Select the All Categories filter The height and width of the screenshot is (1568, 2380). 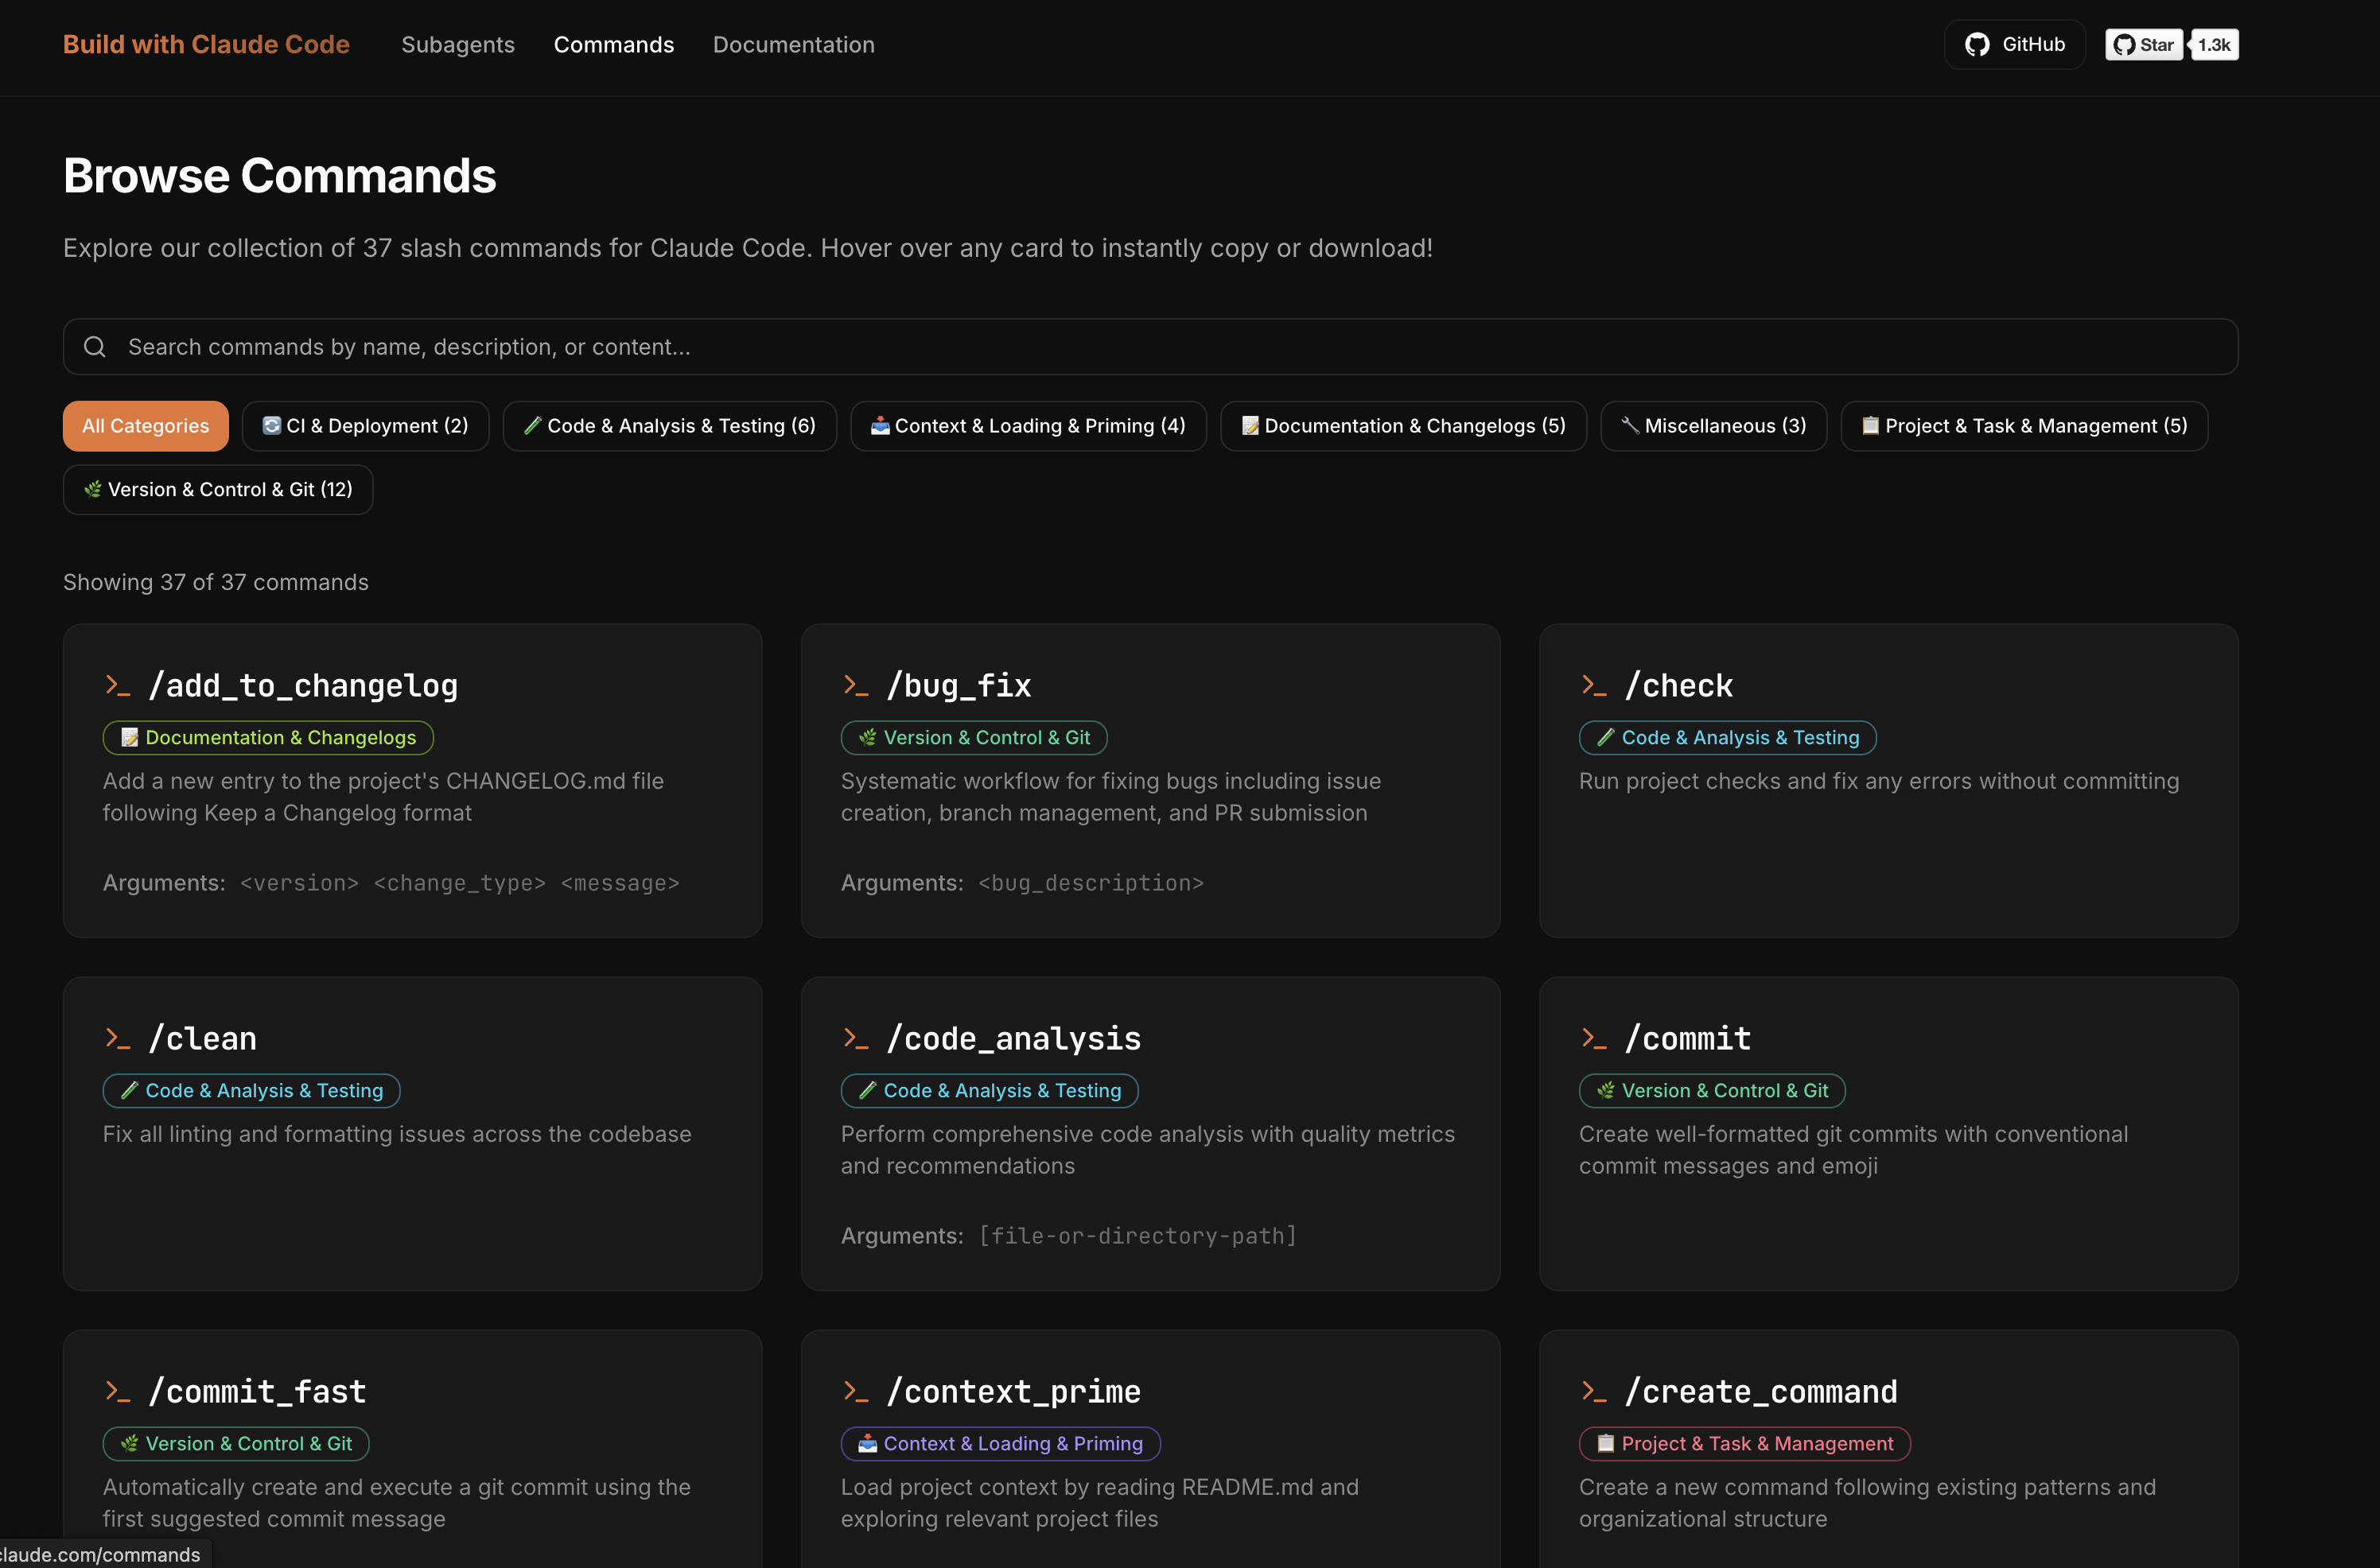(146, 426)
